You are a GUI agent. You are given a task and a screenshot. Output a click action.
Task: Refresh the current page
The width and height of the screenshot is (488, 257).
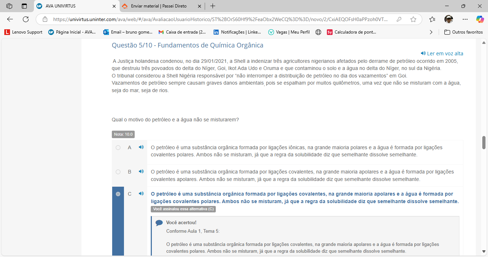coord(26,19)
